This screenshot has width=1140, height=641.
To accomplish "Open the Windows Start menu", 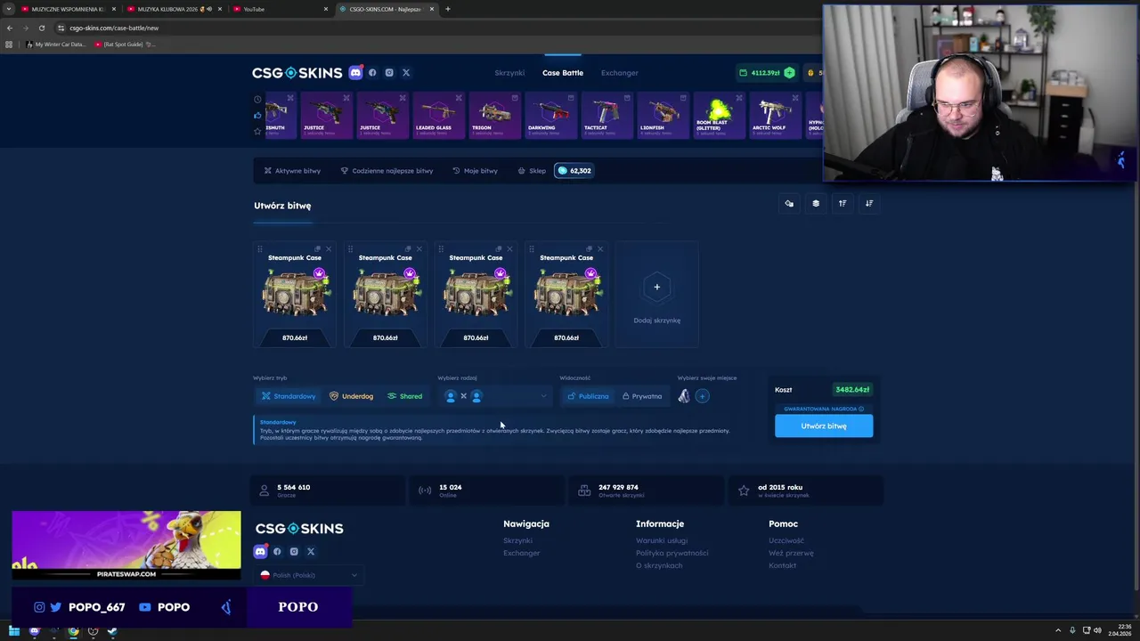I will click(x=13, y=631).
